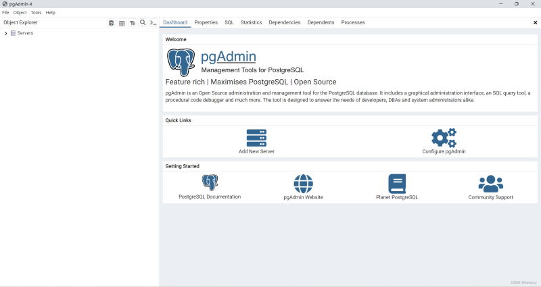541x287 pixels.
Task: Close the pgAdmin 4 window
Action: pyautogui.click(x=532, y=4)
